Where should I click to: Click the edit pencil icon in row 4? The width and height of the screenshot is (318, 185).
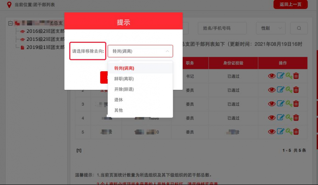281,118
